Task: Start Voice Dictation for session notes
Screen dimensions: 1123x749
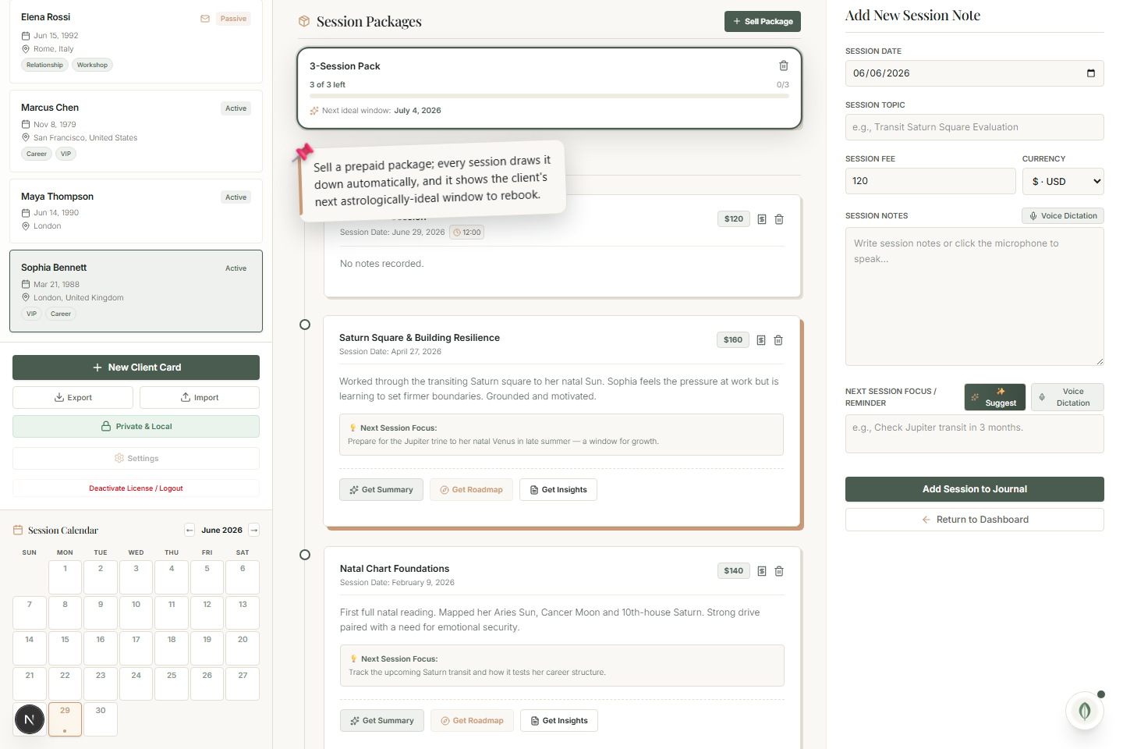Action: tap(1063, 216)
